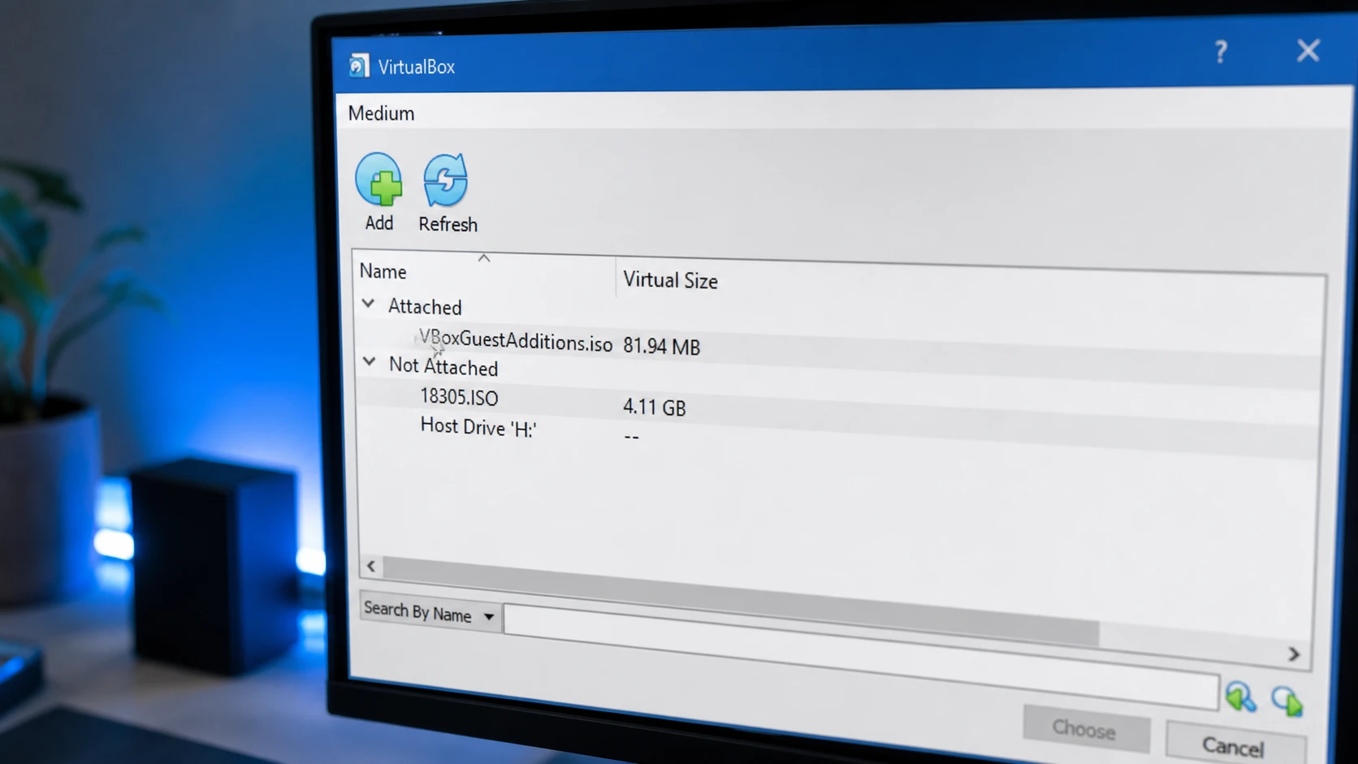Click the 81.94 MB size cell
Viewport: 1358px width, 764px height.
tap(661, 347)
